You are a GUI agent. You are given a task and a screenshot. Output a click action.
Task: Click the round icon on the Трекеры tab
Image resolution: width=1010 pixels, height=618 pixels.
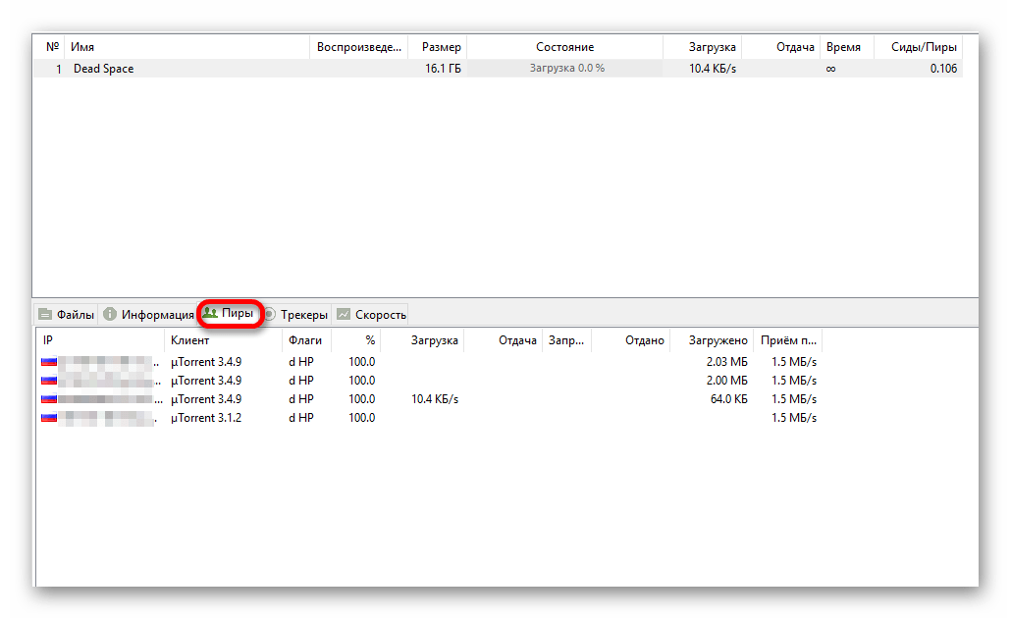tap(269, 315)
